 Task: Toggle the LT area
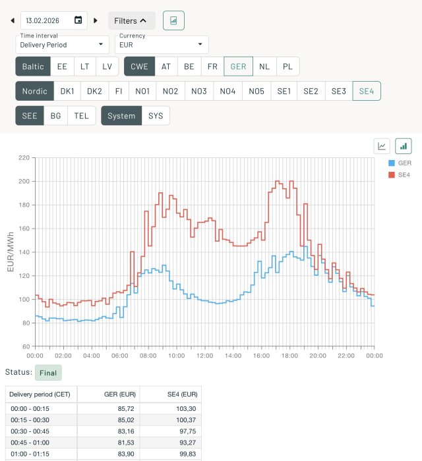point(85,67)
